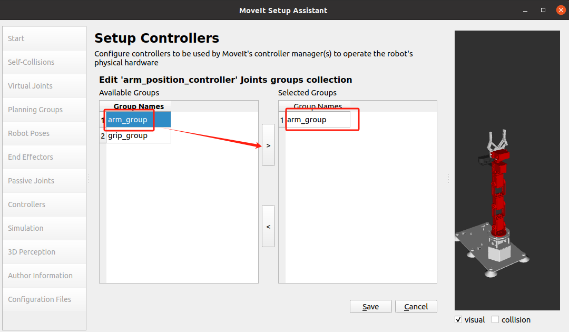
Task: Save the controller groups selection
Action: click(x=370, y=307)
